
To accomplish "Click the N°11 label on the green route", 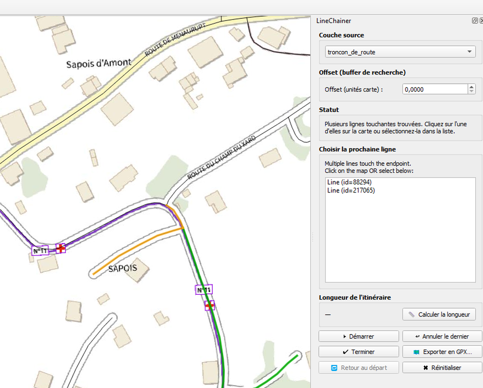I will point(204,290).
